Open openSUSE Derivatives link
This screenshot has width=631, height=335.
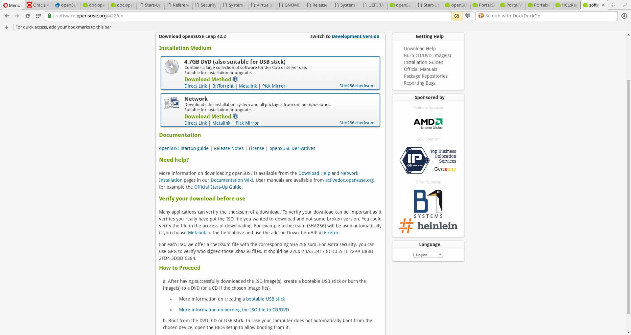pos(292,148)
